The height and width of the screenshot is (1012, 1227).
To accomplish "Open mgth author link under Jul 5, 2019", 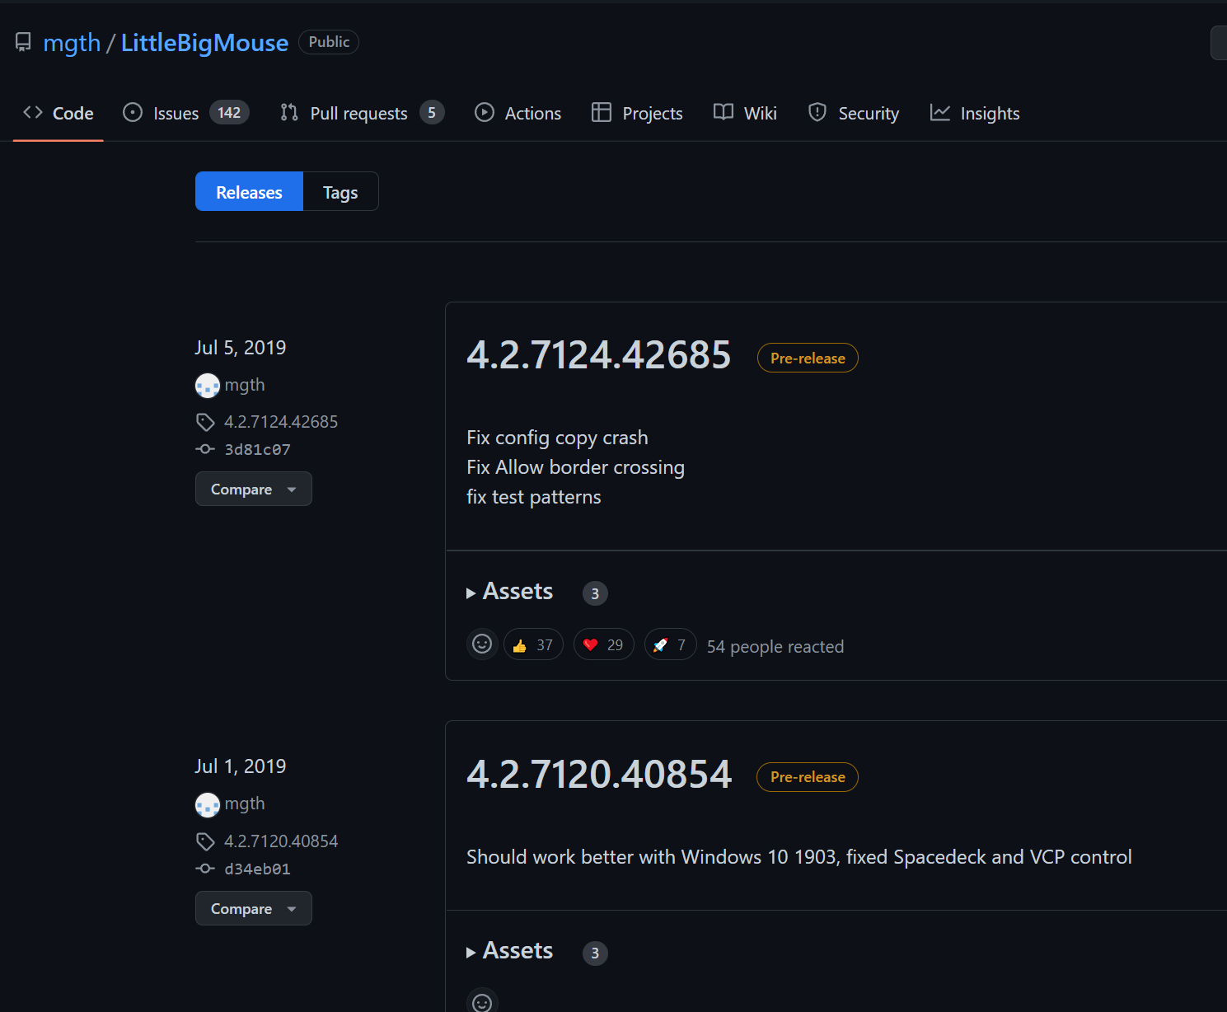I will point(245,385).
